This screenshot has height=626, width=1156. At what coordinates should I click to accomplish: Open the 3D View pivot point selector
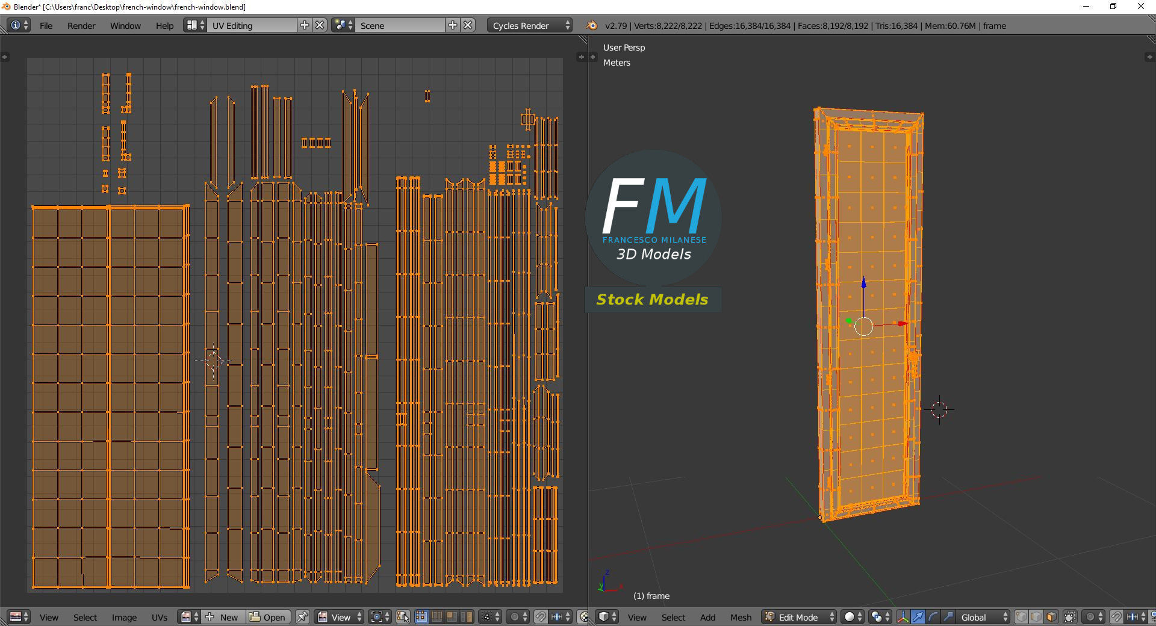(x=880, y=617)
